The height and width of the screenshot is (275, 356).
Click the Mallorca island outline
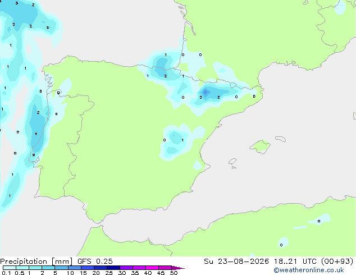click(260, 147)
